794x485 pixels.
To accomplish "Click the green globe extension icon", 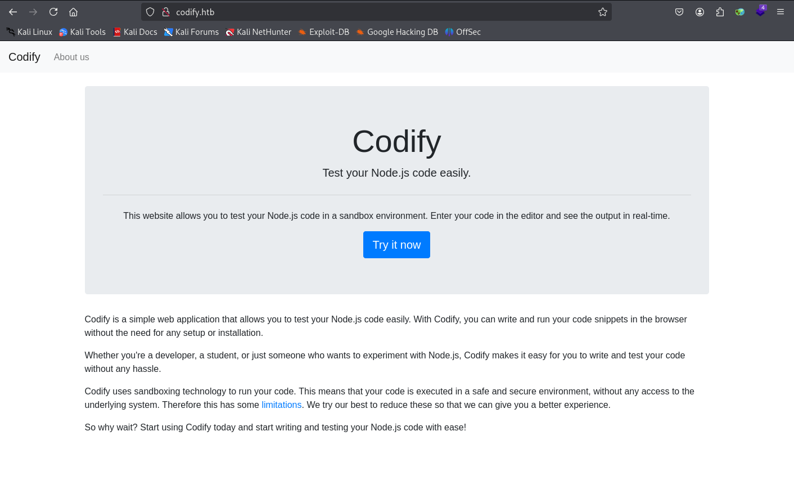I will click(x=740, y=12).
